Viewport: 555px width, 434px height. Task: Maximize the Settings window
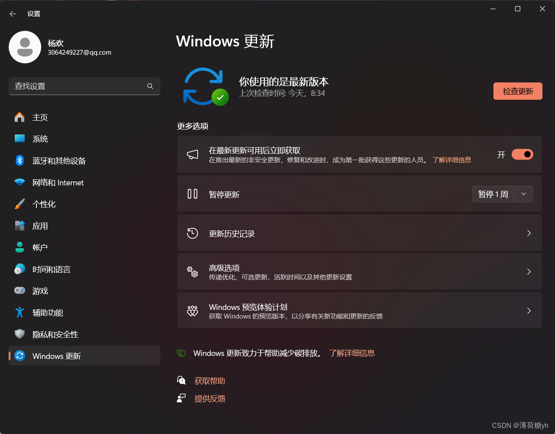point(517,9)
